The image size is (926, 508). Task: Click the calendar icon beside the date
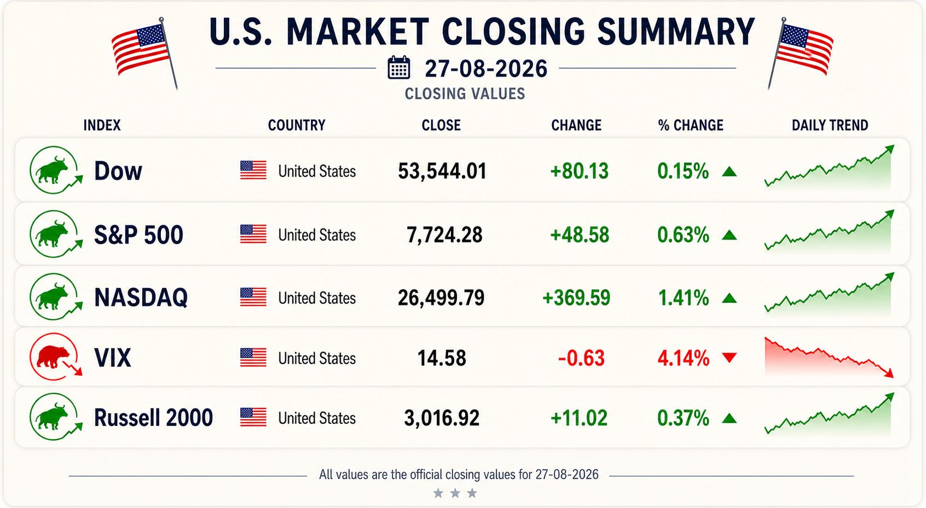399,68
